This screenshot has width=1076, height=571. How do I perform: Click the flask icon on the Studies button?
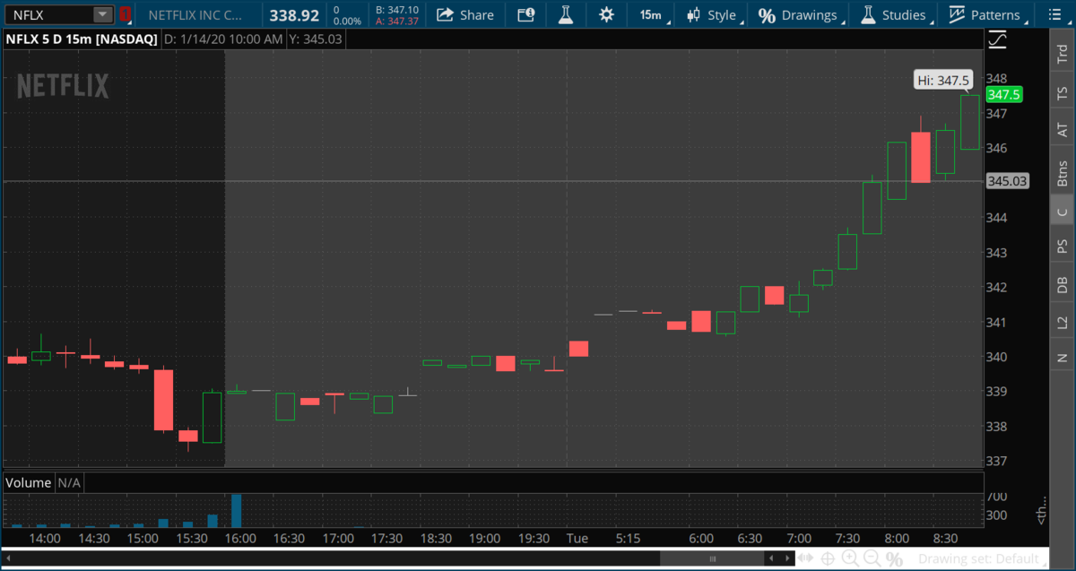coord(867,15)
